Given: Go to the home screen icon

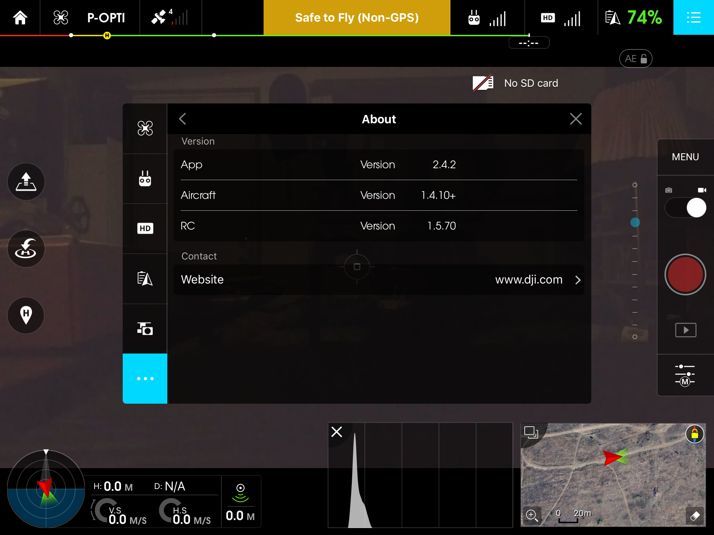Looking at the screenshot, I should (20, 17).
